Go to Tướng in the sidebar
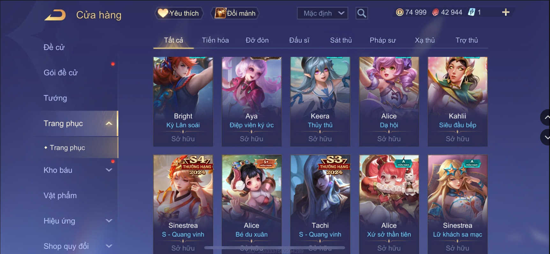 point(55,98)
